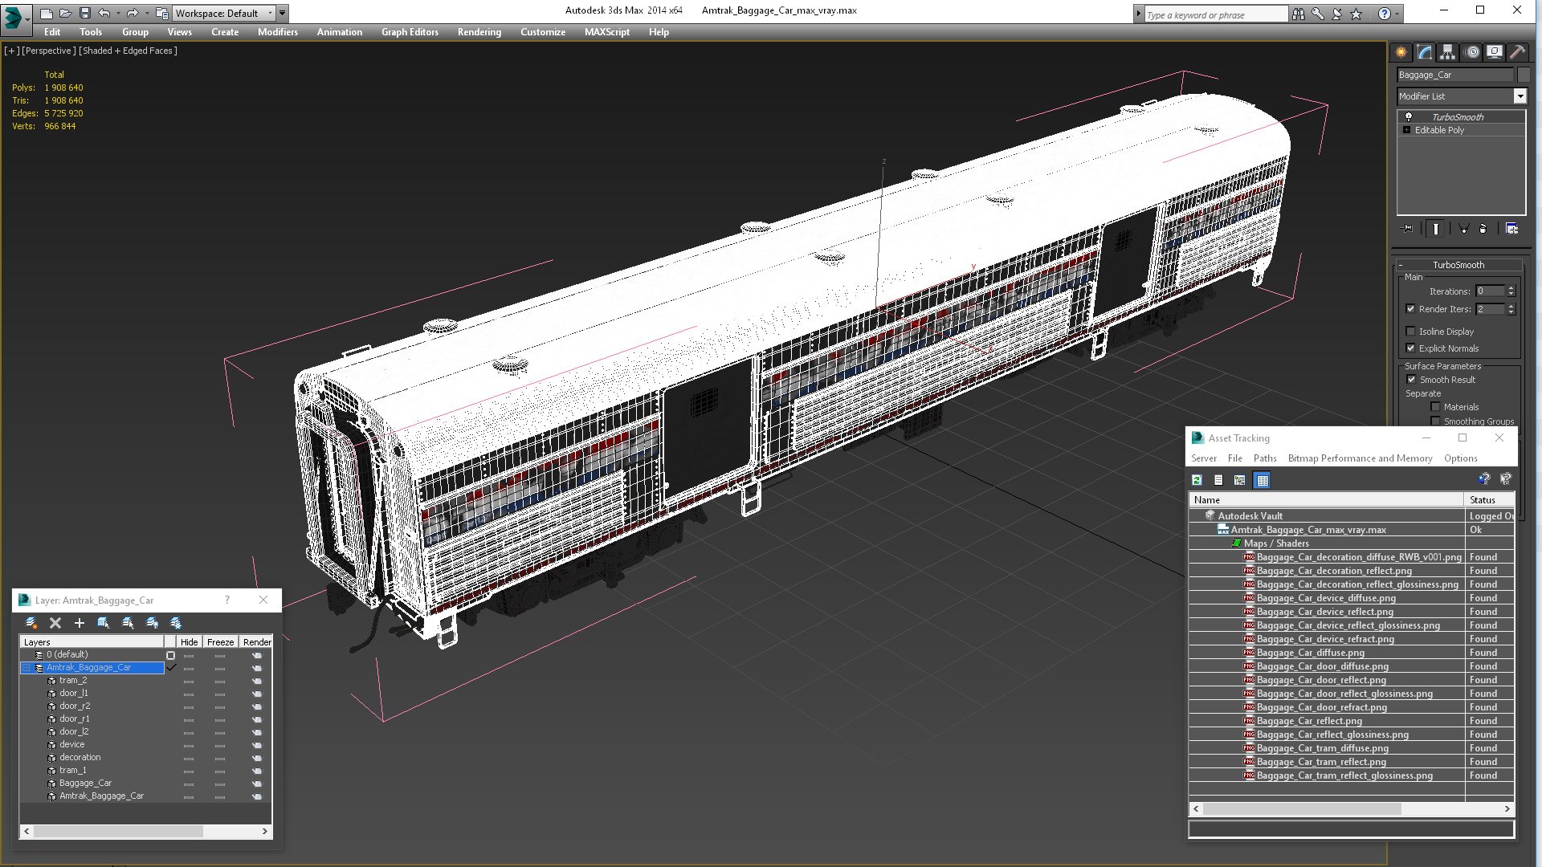
Task: Switch to the Create command panel tab
Action: pos(1401,52)
